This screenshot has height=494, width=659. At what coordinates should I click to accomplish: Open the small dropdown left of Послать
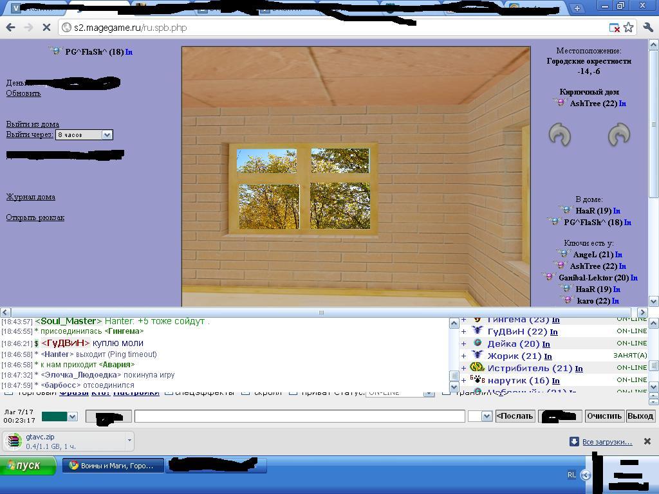click(480, 416)
